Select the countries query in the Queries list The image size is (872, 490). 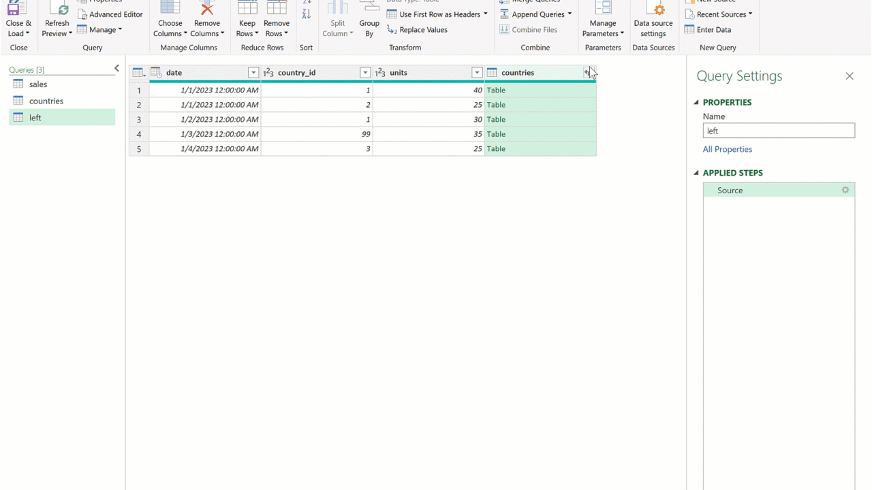(x=46, y=101)
